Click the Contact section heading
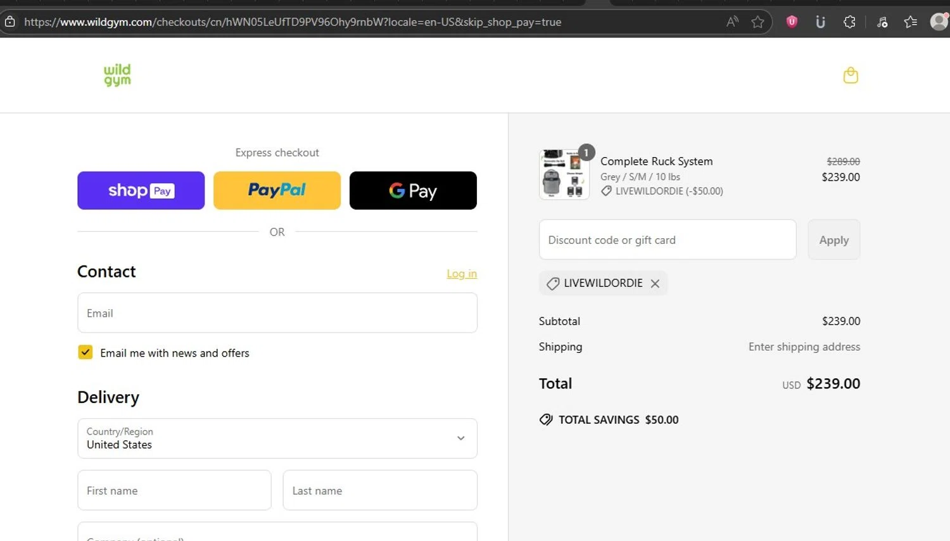 coord(106,272)
